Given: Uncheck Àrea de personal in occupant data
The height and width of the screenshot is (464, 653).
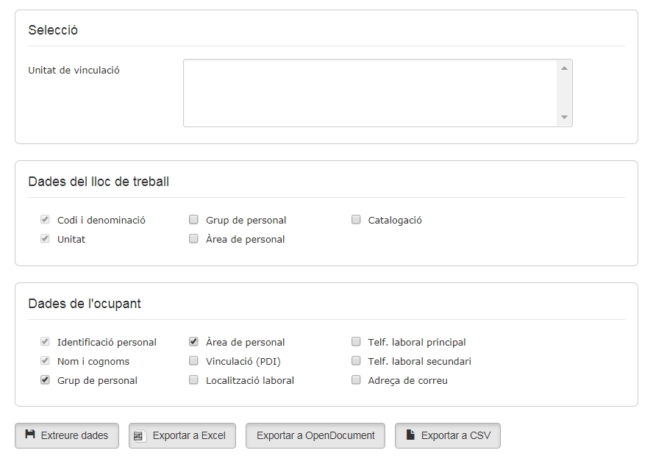Looking at the screenshot, I should click(193, 341).
